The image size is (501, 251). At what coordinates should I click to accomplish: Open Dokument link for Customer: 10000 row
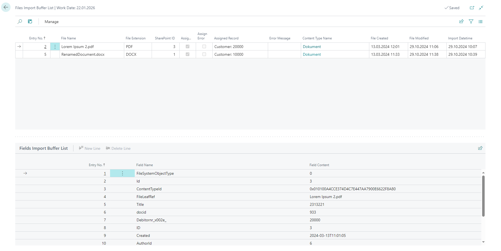click(x=312, y=54)
